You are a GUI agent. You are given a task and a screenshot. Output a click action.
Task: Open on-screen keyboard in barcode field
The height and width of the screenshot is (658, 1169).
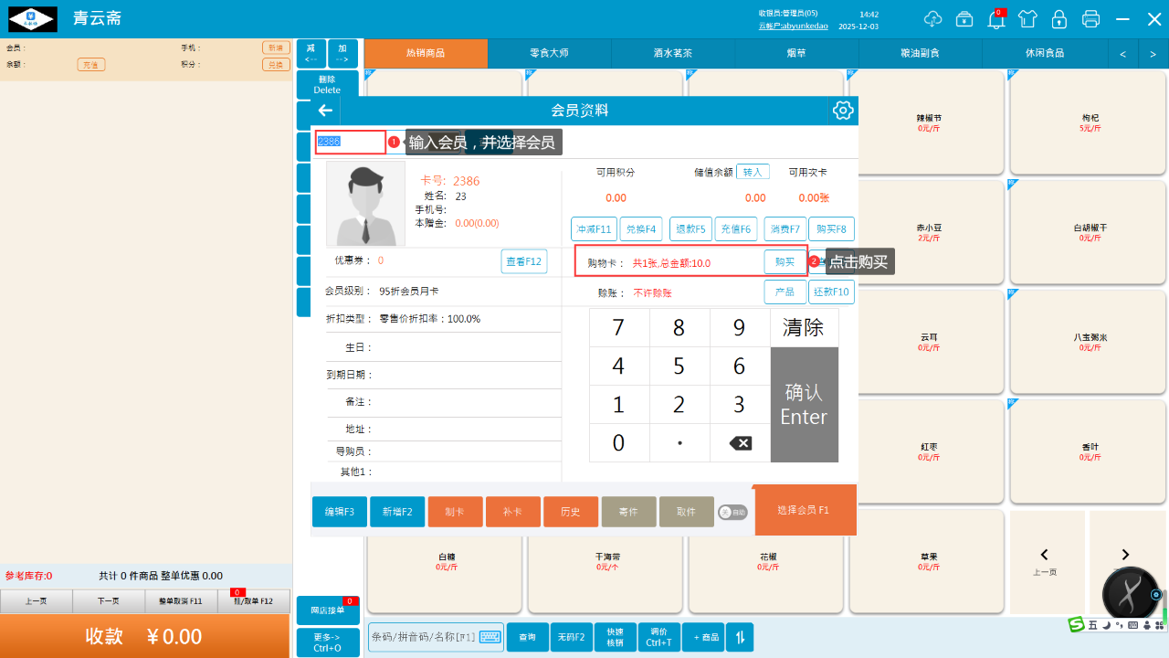point(490,637)
